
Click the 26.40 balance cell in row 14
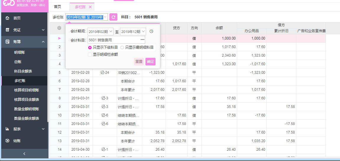(x=219, y=149)
